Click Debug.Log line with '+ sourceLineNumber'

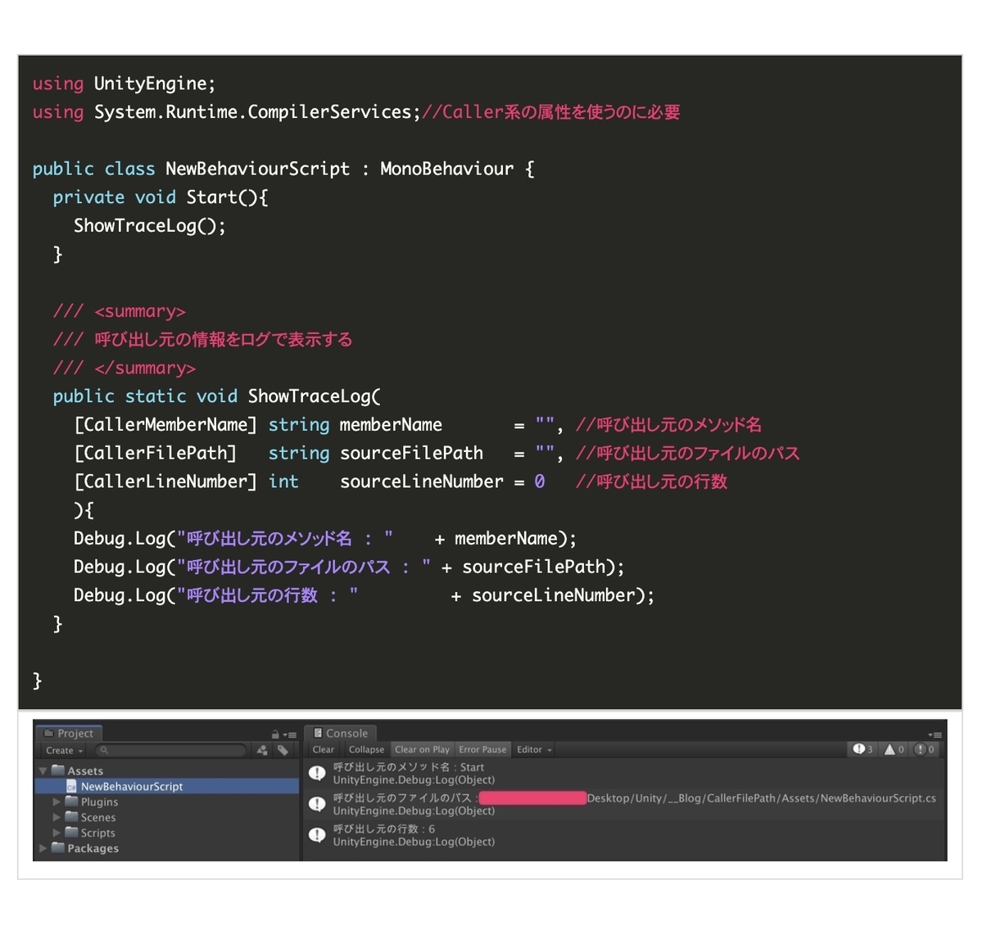(365, 595)
